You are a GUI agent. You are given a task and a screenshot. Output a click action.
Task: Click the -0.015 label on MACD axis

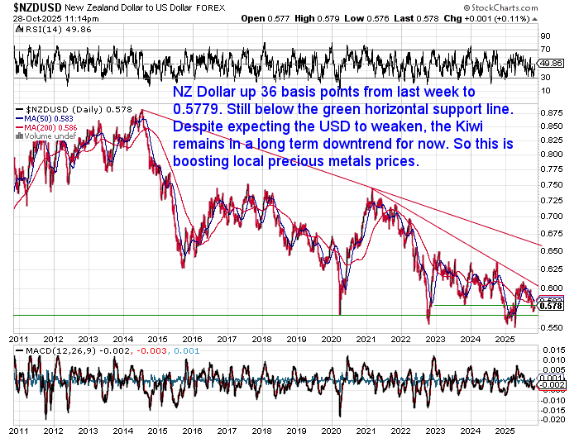coord(553,411)
